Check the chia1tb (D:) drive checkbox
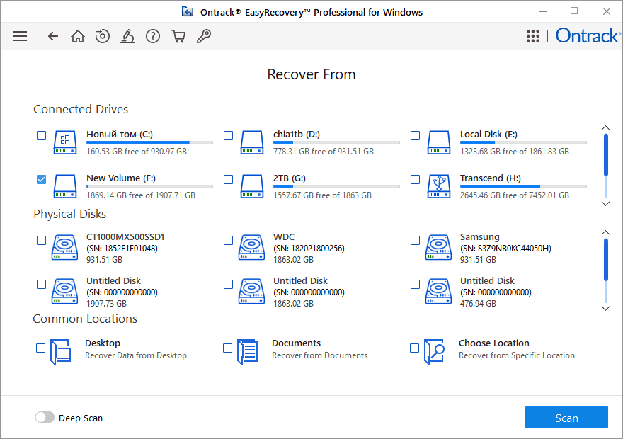Screen dimensions: 623x439 (x=228, y=136)
